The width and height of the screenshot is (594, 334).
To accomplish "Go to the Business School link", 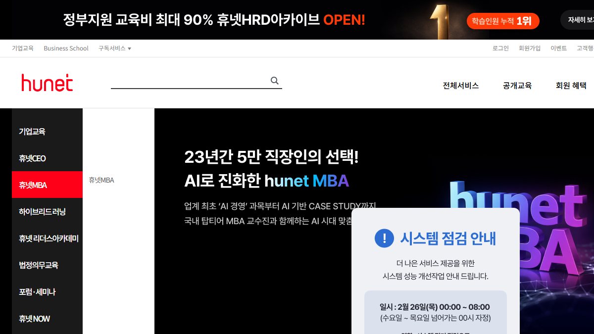I will coord(66,48).
